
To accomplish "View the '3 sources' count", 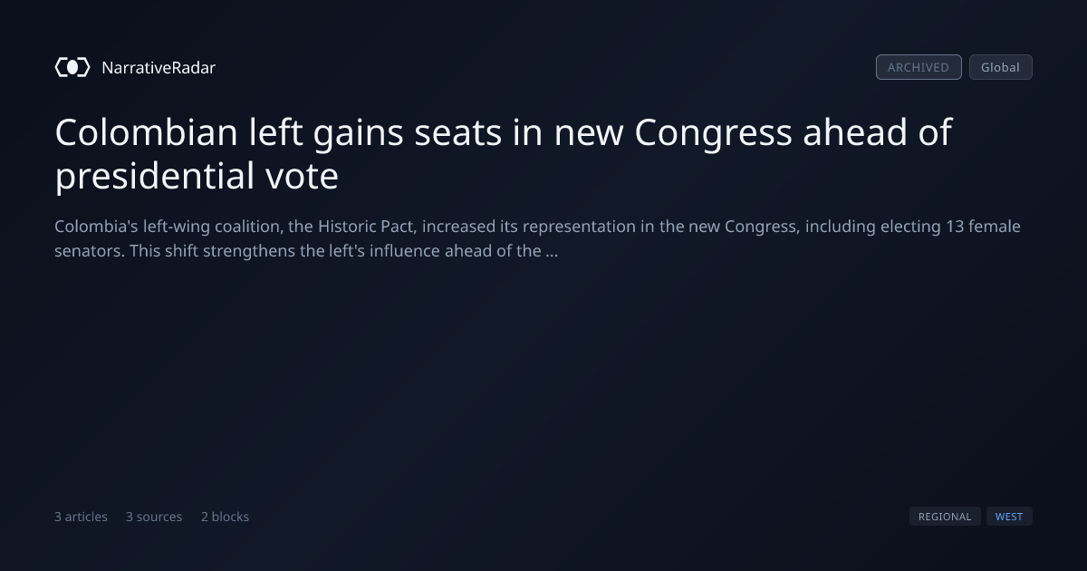I will point(154,517).
